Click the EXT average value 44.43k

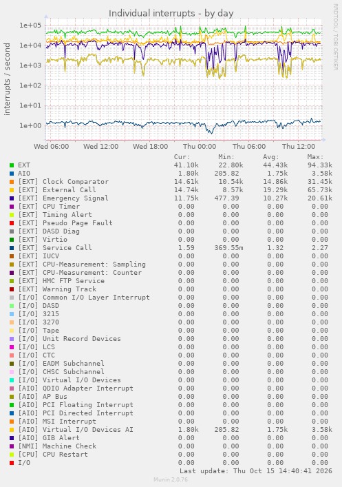point(275,165)
